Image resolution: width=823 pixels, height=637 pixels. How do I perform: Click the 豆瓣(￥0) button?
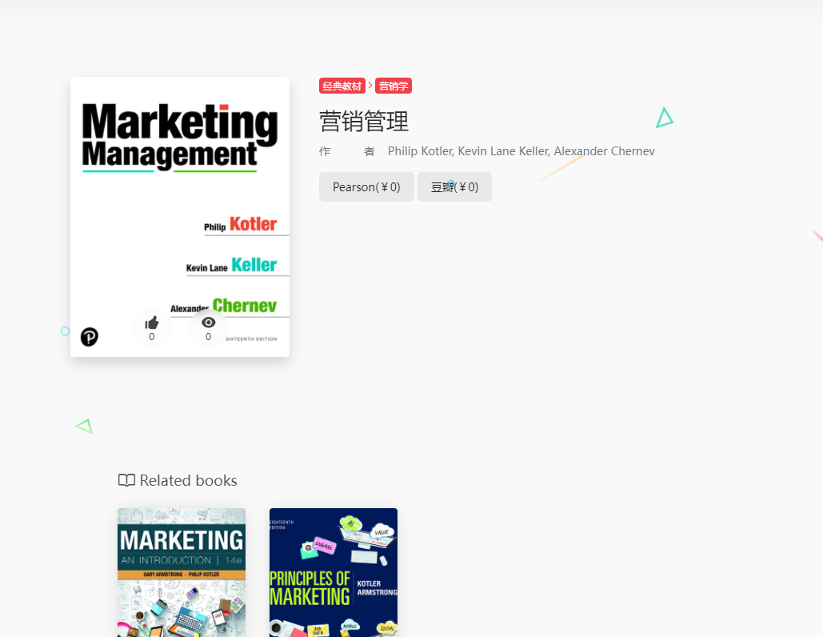pos(454,187)
